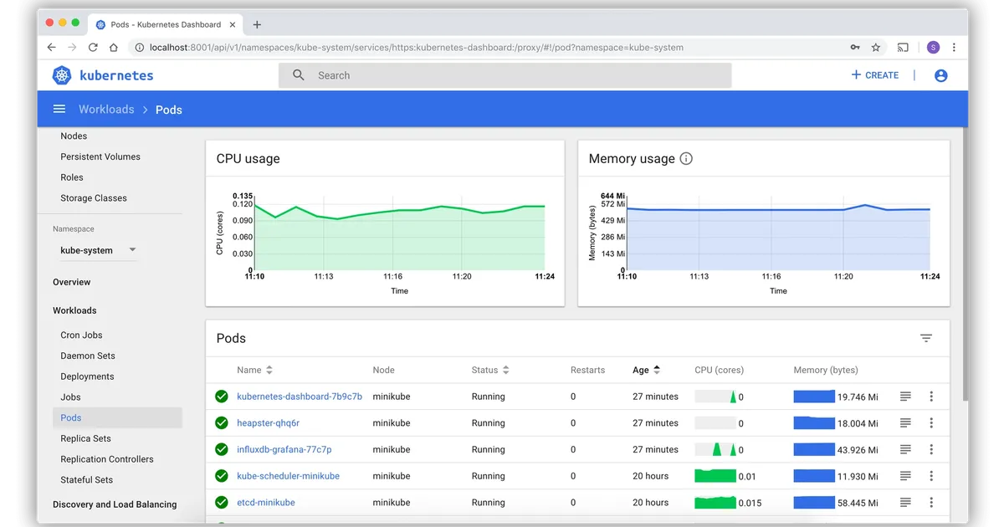Open the kebab menu for heapster-qhq6r pod
Screen dimensions: 1004x527
point(931,422)
